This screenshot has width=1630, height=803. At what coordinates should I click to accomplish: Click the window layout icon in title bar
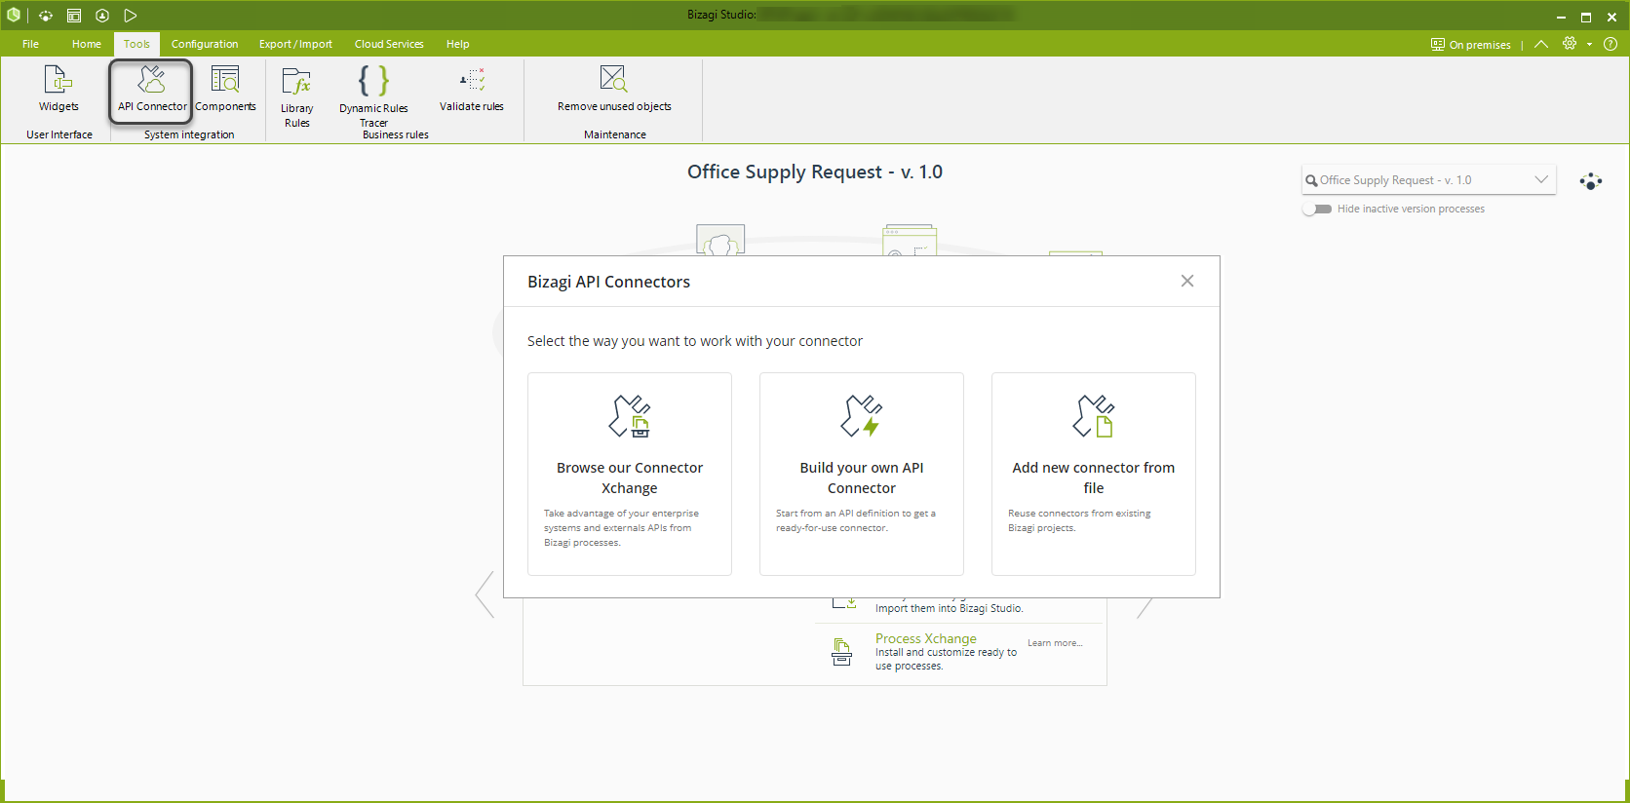(74, 16)
